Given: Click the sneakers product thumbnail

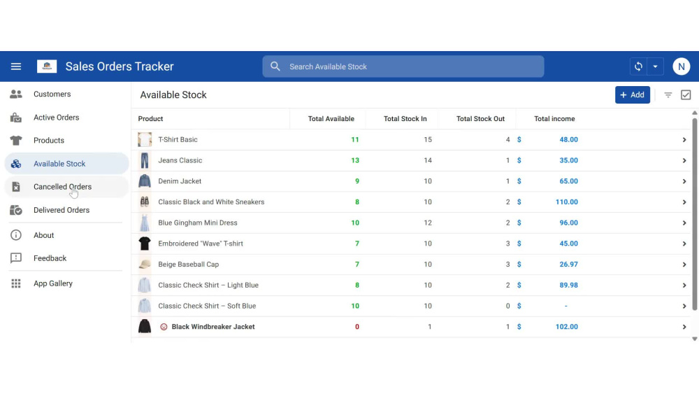Looking at the screenshot, I should [x=145, y=202].
